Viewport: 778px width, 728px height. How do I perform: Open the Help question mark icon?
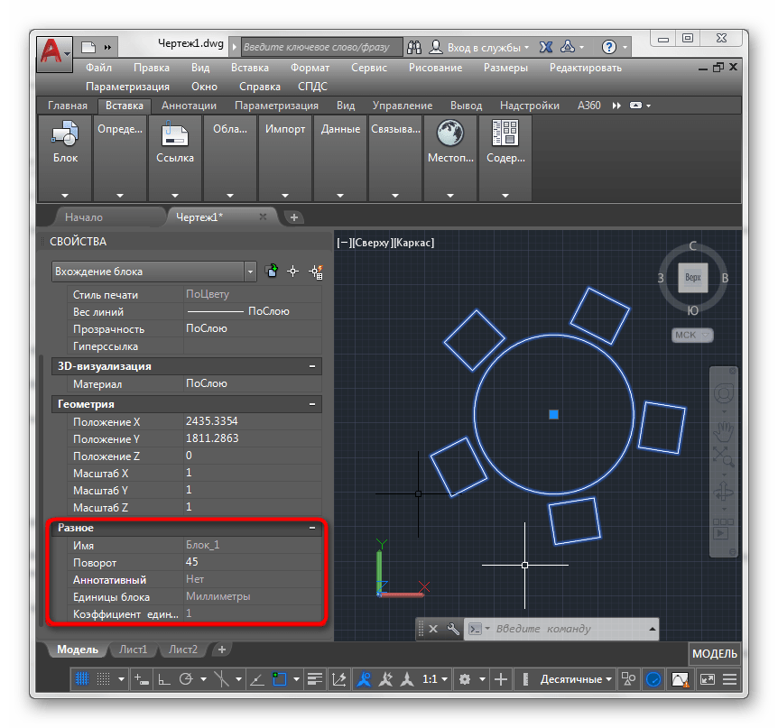point(609,47)
